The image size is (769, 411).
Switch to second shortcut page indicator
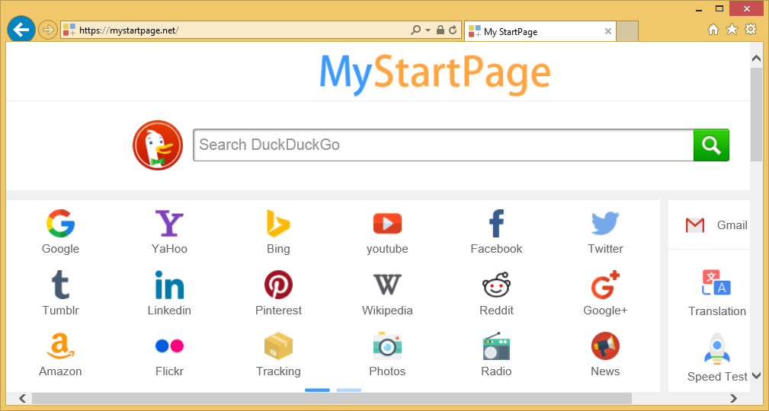pos(348,390)
